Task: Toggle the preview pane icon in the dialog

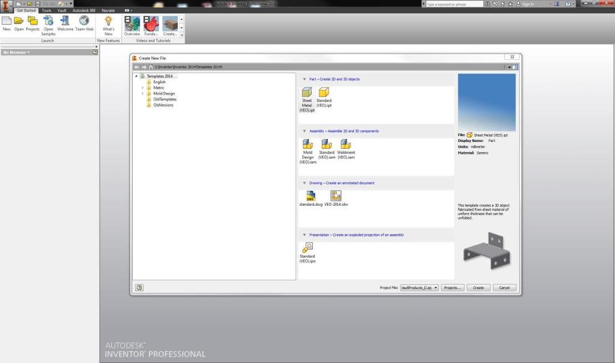Action: [x=515, y=67]
